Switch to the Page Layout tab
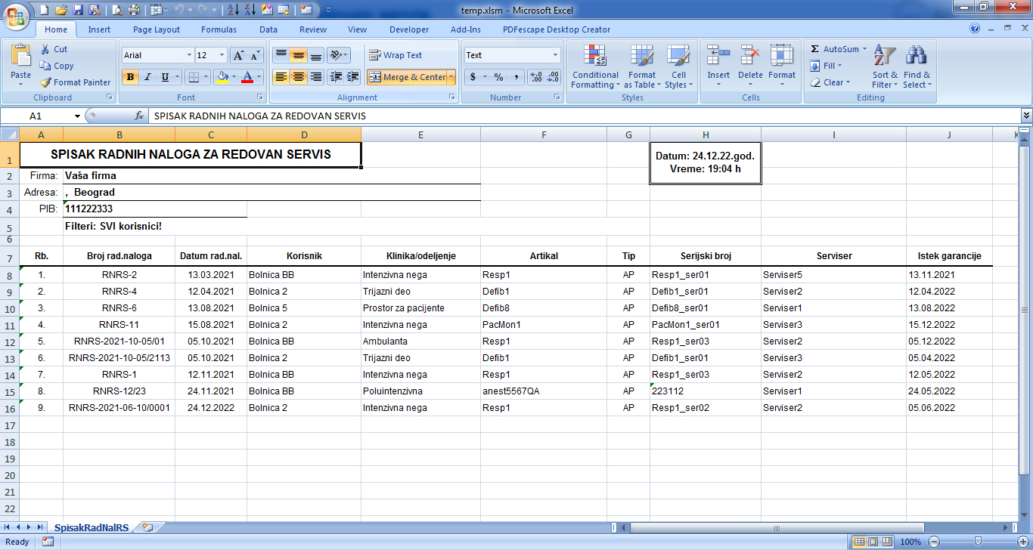The width and height of the screenshot is (1033, 550). (x=157, y=29)
